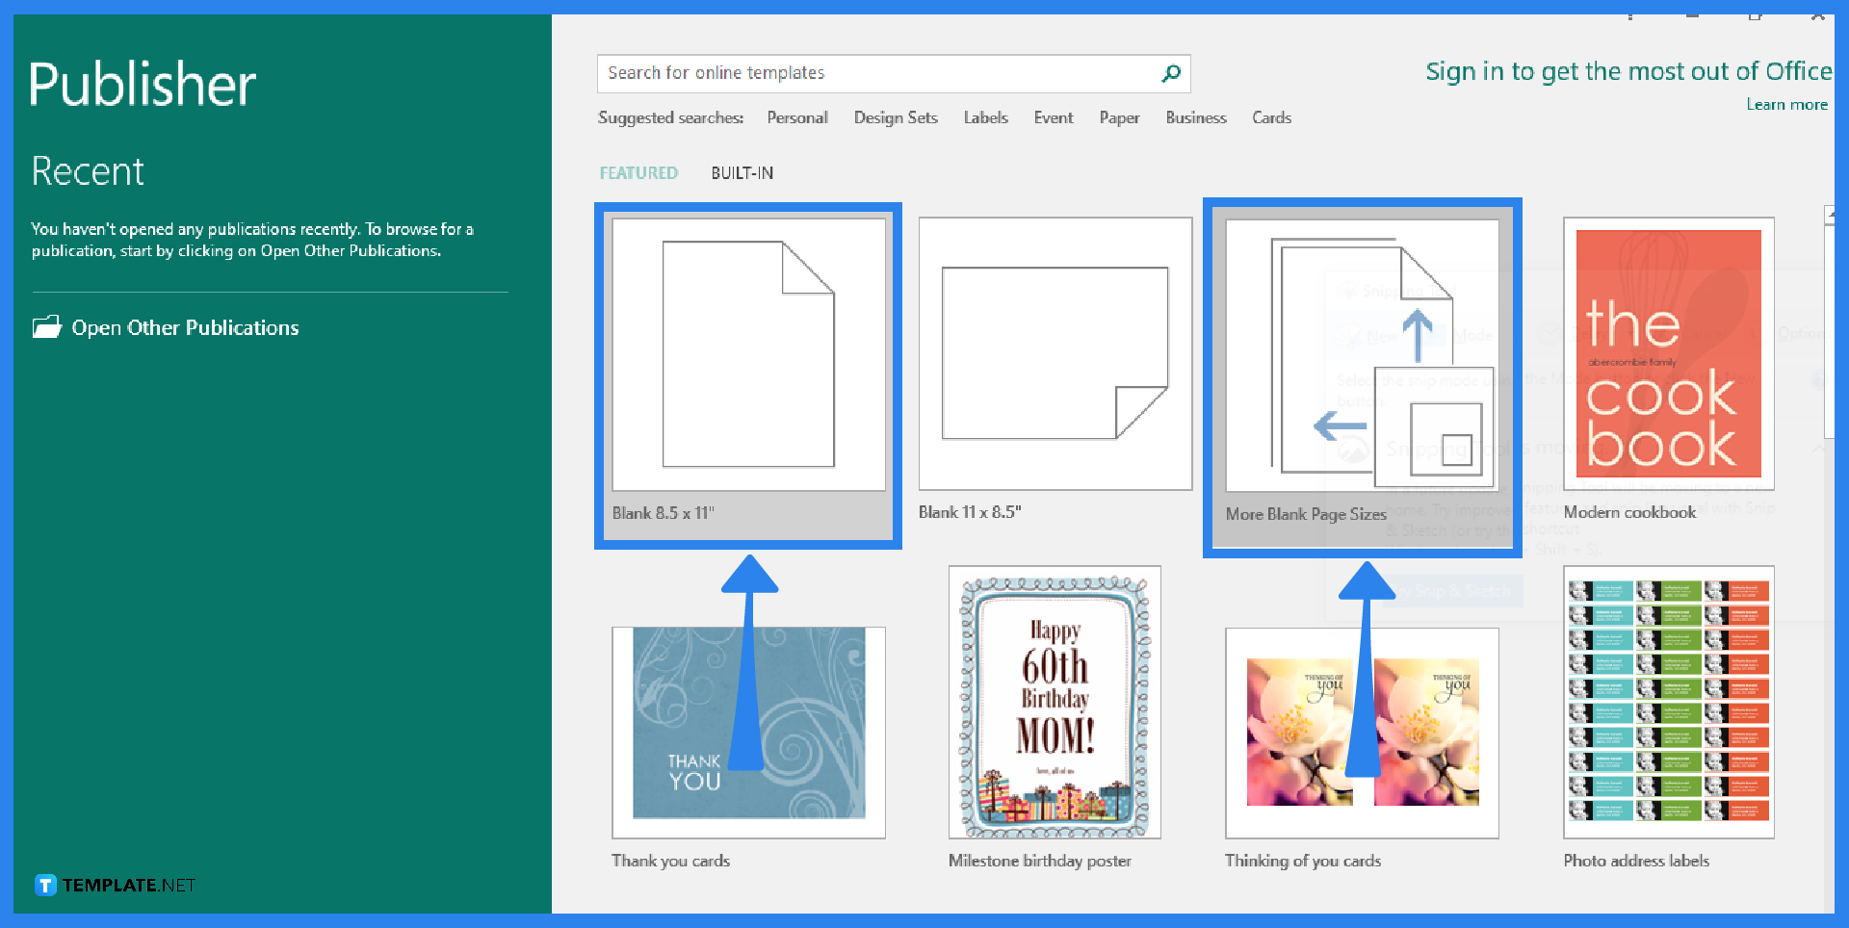Click Open Other Publications
The width and height of the screenshot is (1849, 928).
tap(184, 327)
